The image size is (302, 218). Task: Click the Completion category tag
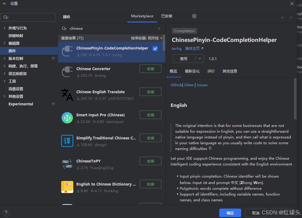coord(184,31)
